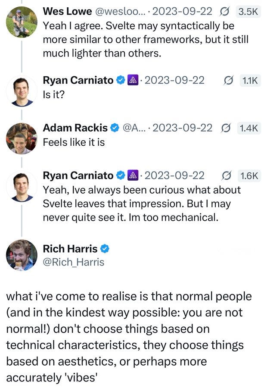Image resolution: width=267 pixels, height=388 pixels.
Task: Open the 1.6K views stat
Action: point(249,176)
